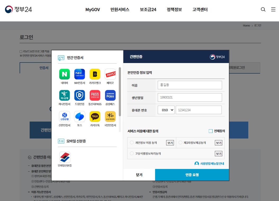Image resolution: width=279 pixels, height=201 pixels.
Task: Select the 모바일신분증 icon
Action: click(65, 157)
